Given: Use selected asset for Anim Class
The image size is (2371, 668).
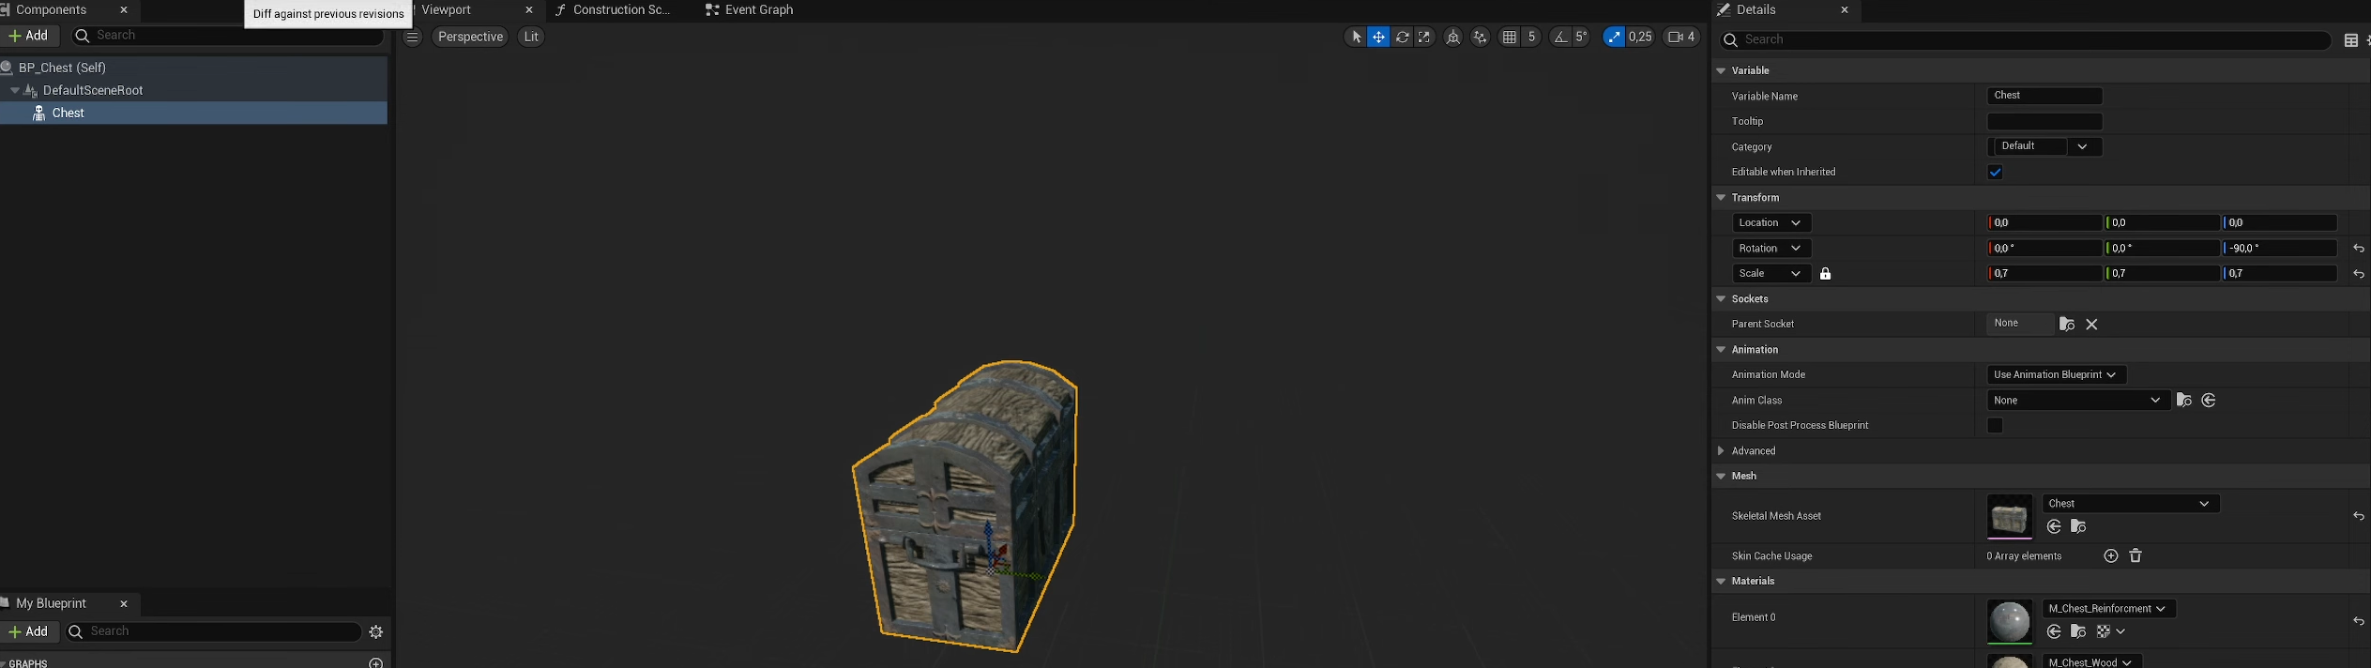Looking at the screenshot, I should coord(2209,401).
